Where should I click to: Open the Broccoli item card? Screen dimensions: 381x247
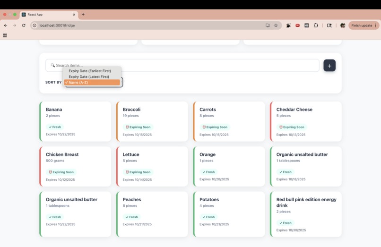(152, 121)
